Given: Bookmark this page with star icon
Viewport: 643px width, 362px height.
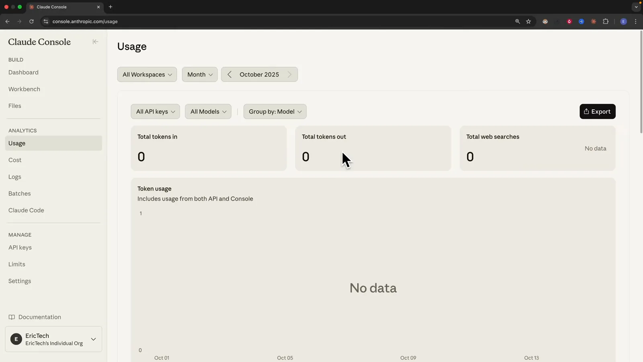Looking at the screenshot, I should tap(528, 21).
